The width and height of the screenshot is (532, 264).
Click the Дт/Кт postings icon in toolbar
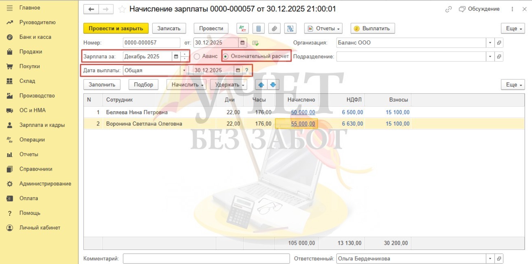pyautogui.click(x=243, y=29)
